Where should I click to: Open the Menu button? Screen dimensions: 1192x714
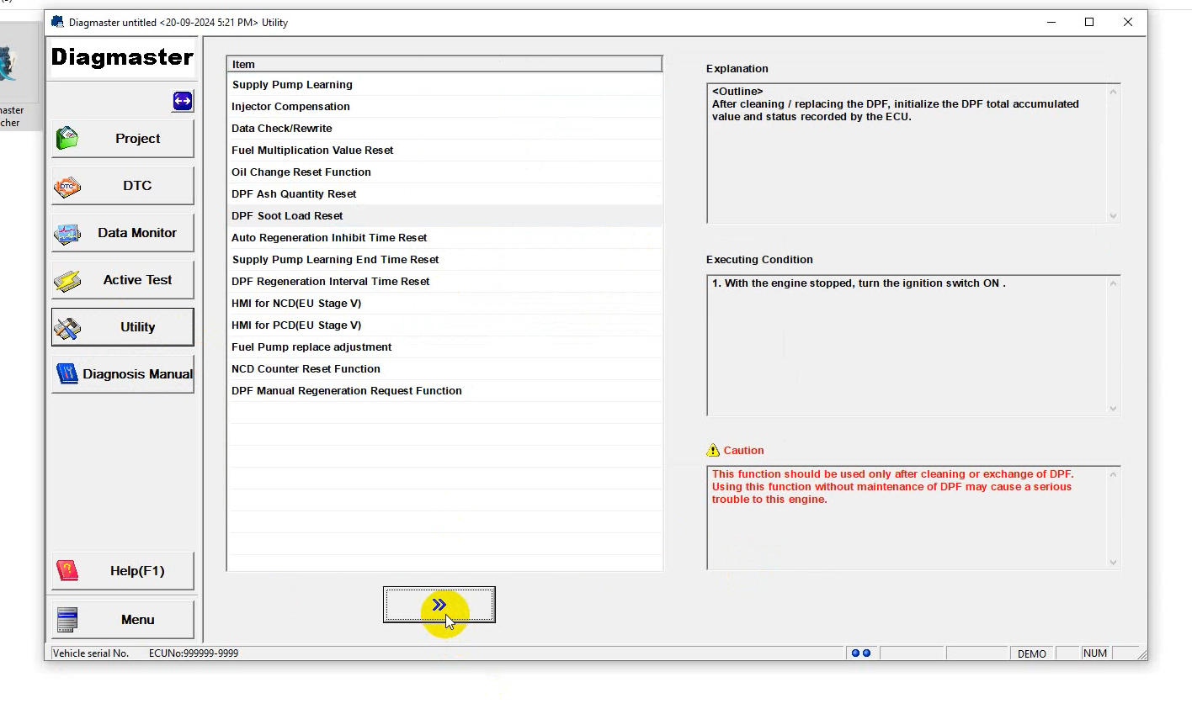pyautogui.click(x=123, y=620)
